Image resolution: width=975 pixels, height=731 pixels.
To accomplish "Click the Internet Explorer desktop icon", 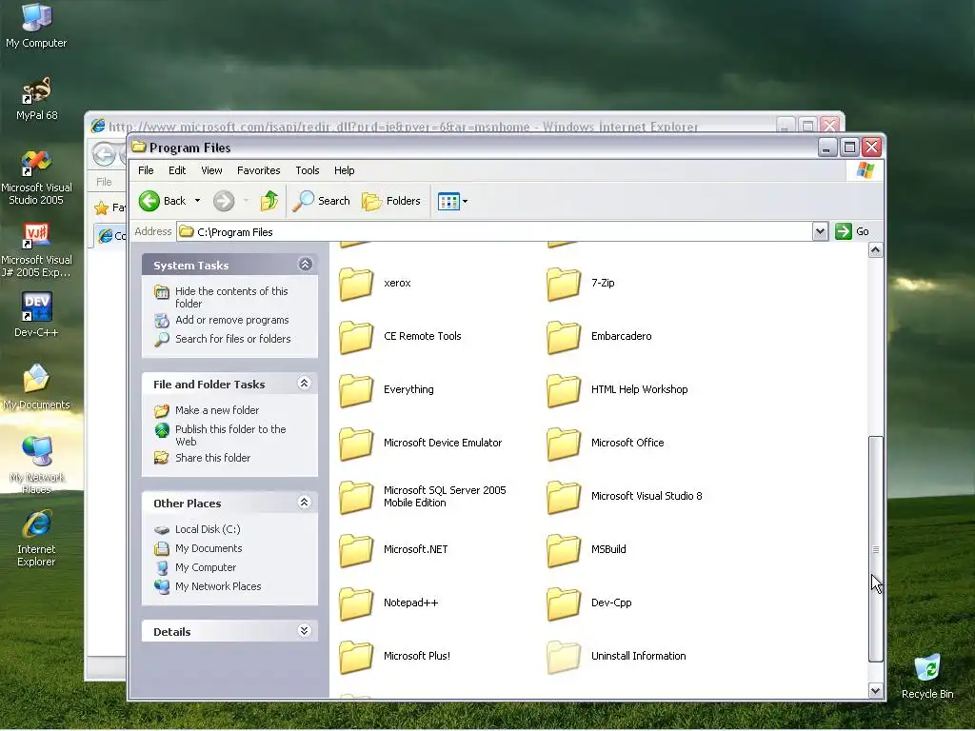I will (36, 539).
